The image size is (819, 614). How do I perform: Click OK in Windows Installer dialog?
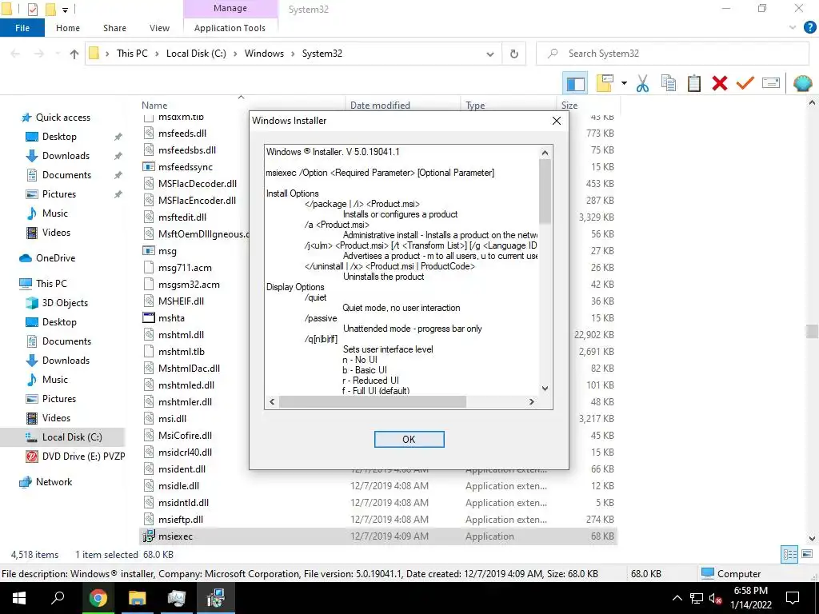pyautogui.click(x=409, y=440)
